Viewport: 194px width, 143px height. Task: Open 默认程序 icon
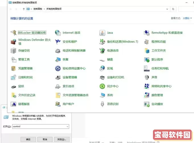[147, 59]
